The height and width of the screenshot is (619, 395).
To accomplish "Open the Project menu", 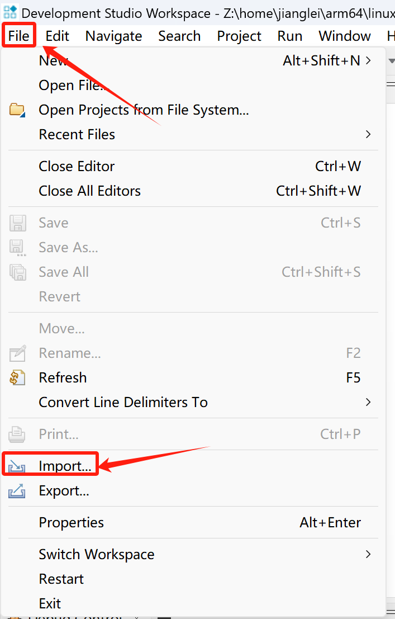I will tap(239, 36).
